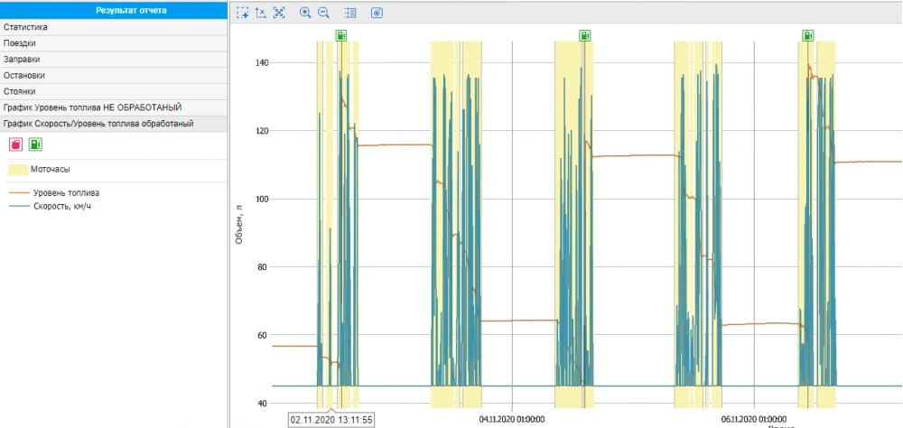
Task: Toggle the red fuel theft marker icon
Action: (15, 144)
